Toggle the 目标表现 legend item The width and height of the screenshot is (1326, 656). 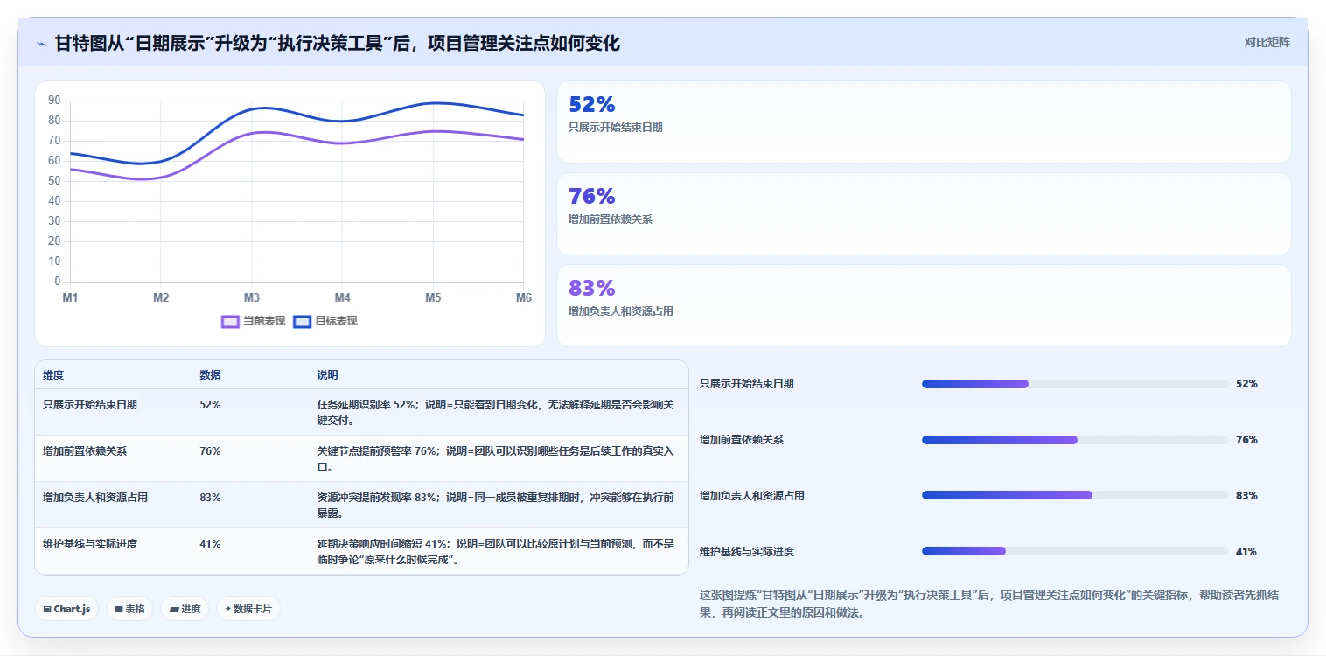(x=325, y=321)
